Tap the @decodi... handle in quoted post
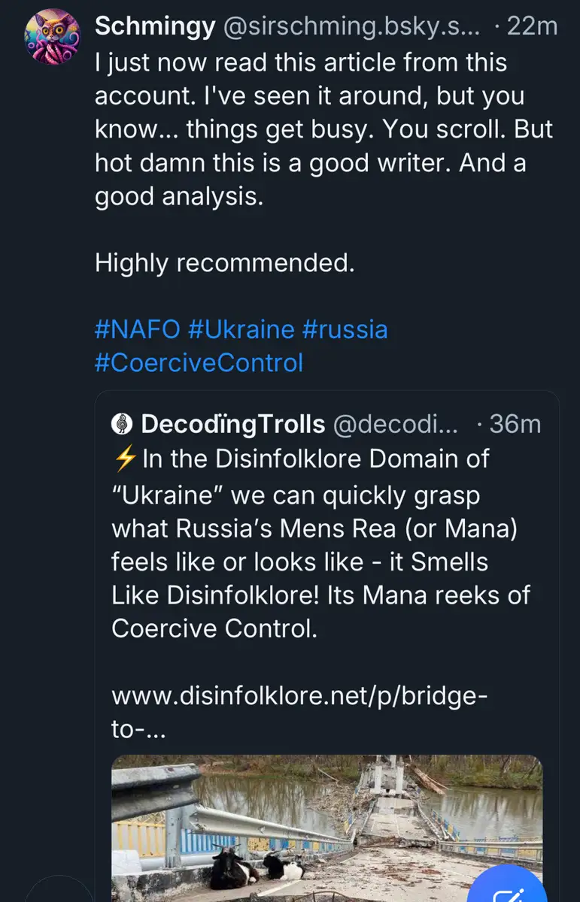This screenshot has width=580, height=902. pyautogui.click(x=395, y=424)
